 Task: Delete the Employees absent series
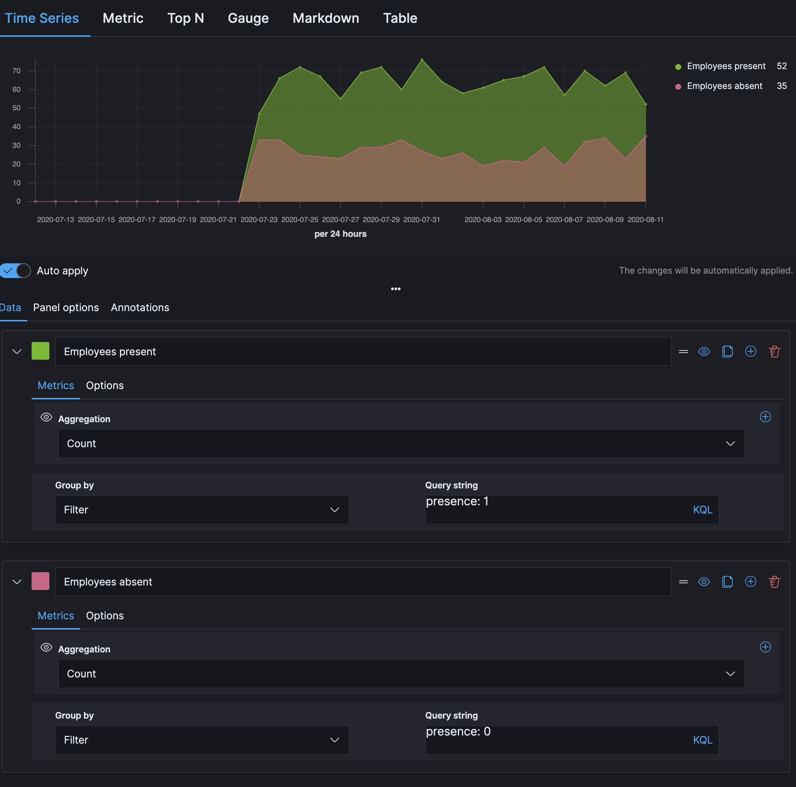pos(774,581)
